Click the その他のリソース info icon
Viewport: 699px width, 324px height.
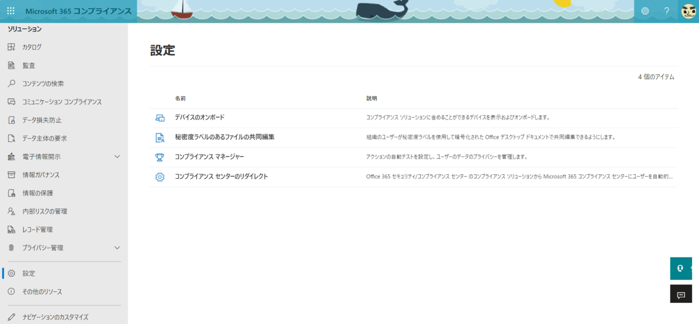(11, 291)
